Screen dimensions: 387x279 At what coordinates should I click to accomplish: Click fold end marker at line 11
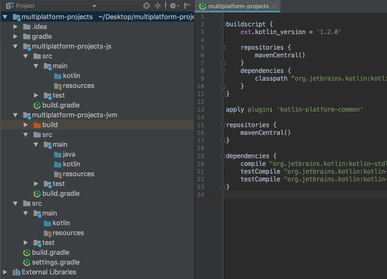[223, 94]
